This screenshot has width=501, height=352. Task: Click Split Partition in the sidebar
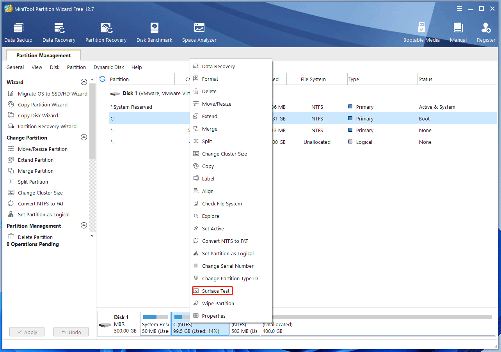[x=28, y=182]
